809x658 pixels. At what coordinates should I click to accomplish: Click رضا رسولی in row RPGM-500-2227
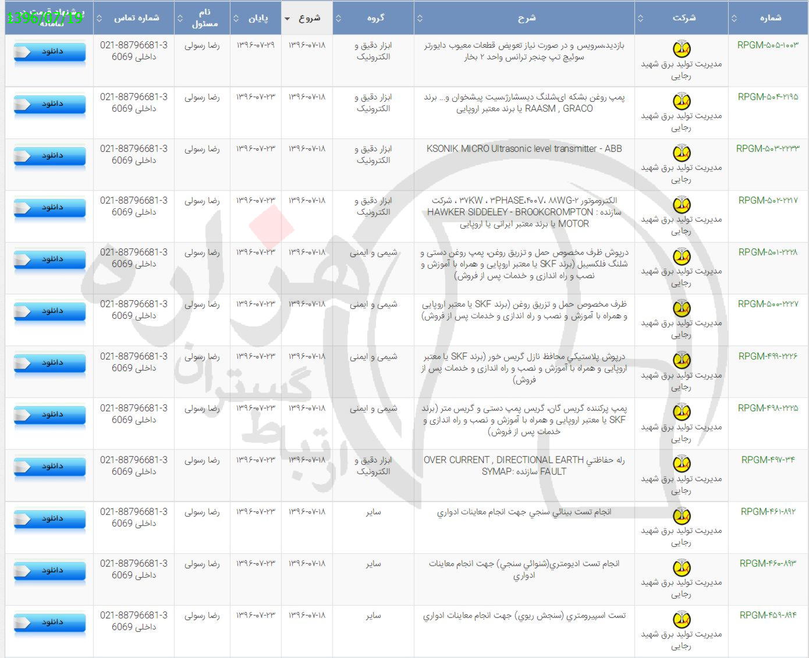pos(202,304)
